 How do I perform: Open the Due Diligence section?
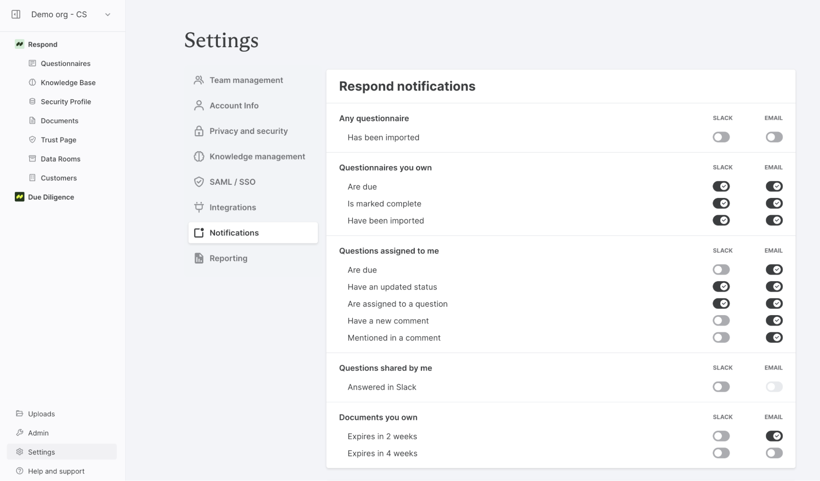click(x=51, y=197)
